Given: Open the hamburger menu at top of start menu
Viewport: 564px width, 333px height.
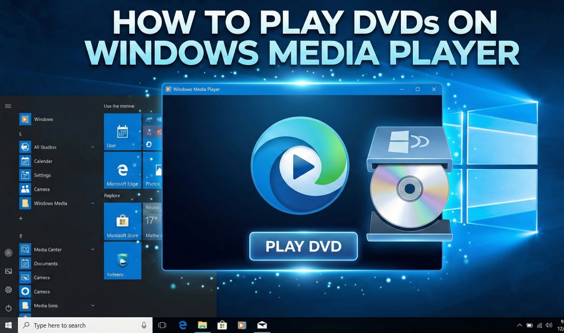Looking at the screenshot, I should 8,106.
